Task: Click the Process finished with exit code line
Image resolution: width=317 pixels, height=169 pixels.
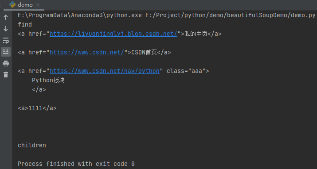Action: 76,164
